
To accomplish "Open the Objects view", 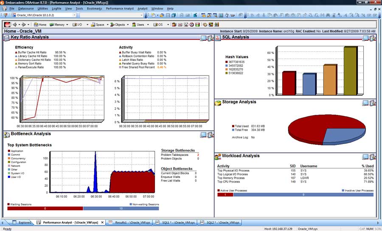I will (118, 25).
